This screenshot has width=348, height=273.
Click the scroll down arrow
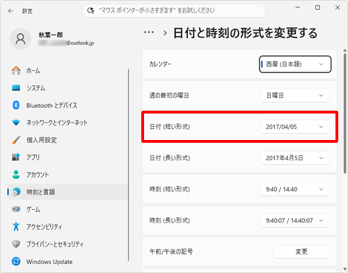[345, 270]
